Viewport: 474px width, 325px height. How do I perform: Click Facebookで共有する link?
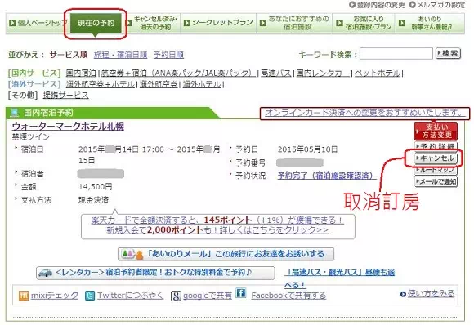[x=288, y=296]
